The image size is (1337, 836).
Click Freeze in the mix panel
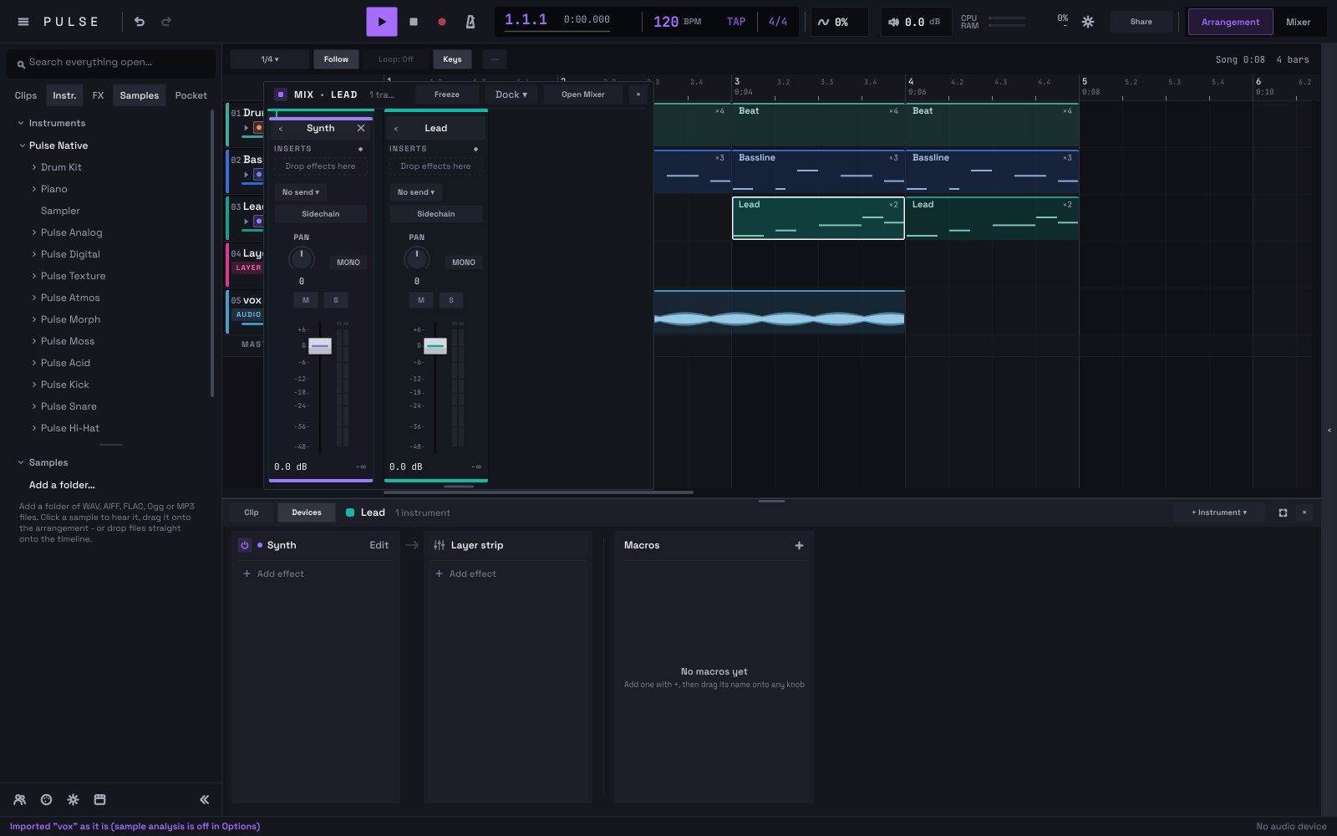447,94
